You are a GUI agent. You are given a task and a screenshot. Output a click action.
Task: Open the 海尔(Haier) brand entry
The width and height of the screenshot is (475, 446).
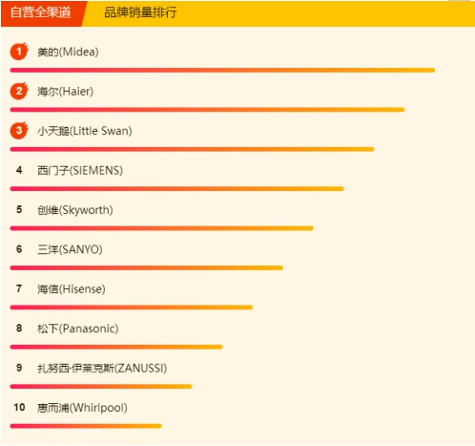click(65, 92)
